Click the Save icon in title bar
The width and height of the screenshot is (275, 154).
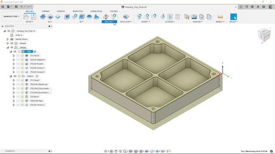(x=16, y=7)
